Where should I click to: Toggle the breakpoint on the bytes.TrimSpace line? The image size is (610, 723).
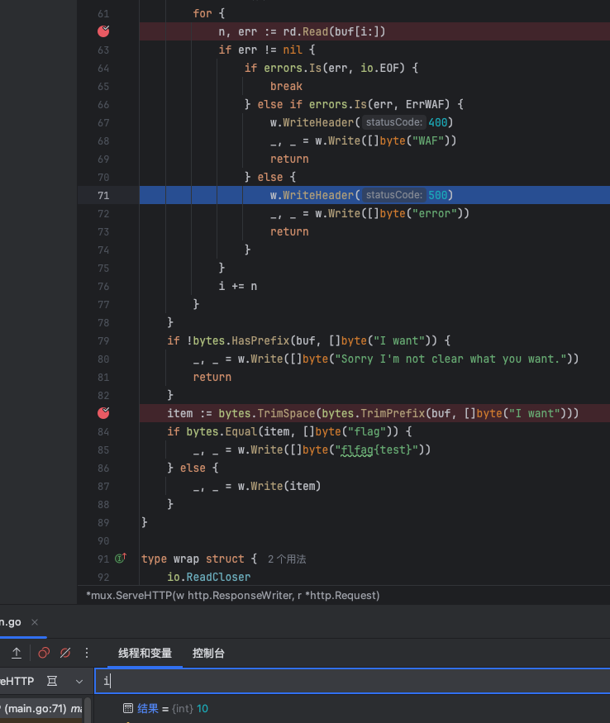click(x=103, y=413)
